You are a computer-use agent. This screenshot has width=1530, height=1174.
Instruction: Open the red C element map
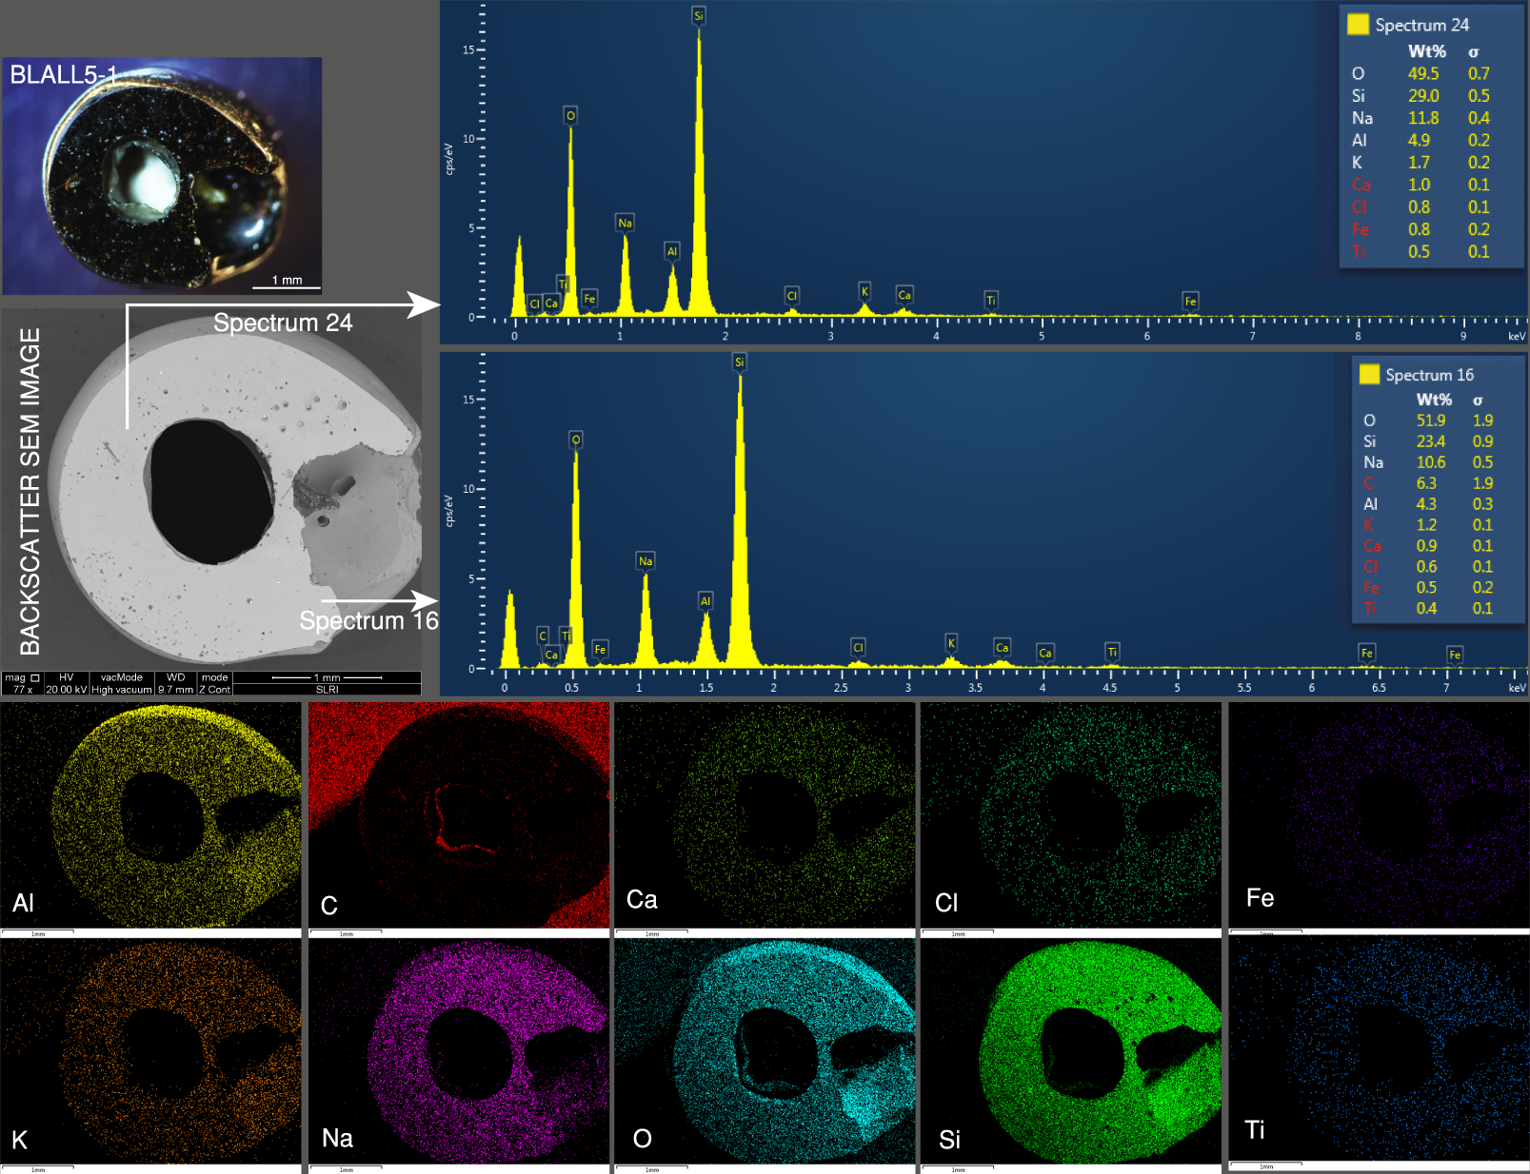tap(458, 815)
